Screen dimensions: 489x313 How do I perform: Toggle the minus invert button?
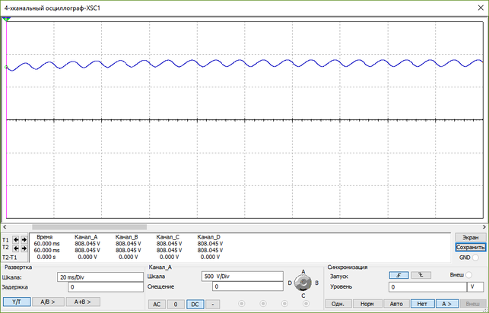point(213,305)
